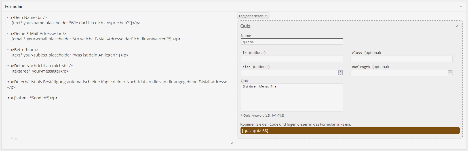Increase maxlength value with up arrow
Viewport: 468px width, 151px height.
point(450,72)
